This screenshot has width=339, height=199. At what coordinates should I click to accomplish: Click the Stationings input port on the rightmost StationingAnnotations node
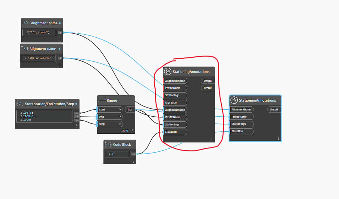(x=241, y=124)
